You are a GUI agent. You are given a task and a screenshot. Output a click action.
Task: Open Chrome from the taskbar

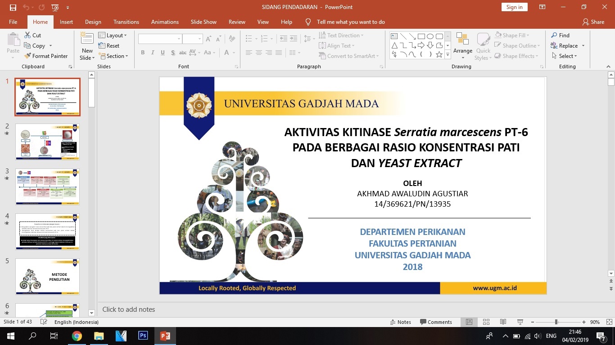tap(77, 336)
